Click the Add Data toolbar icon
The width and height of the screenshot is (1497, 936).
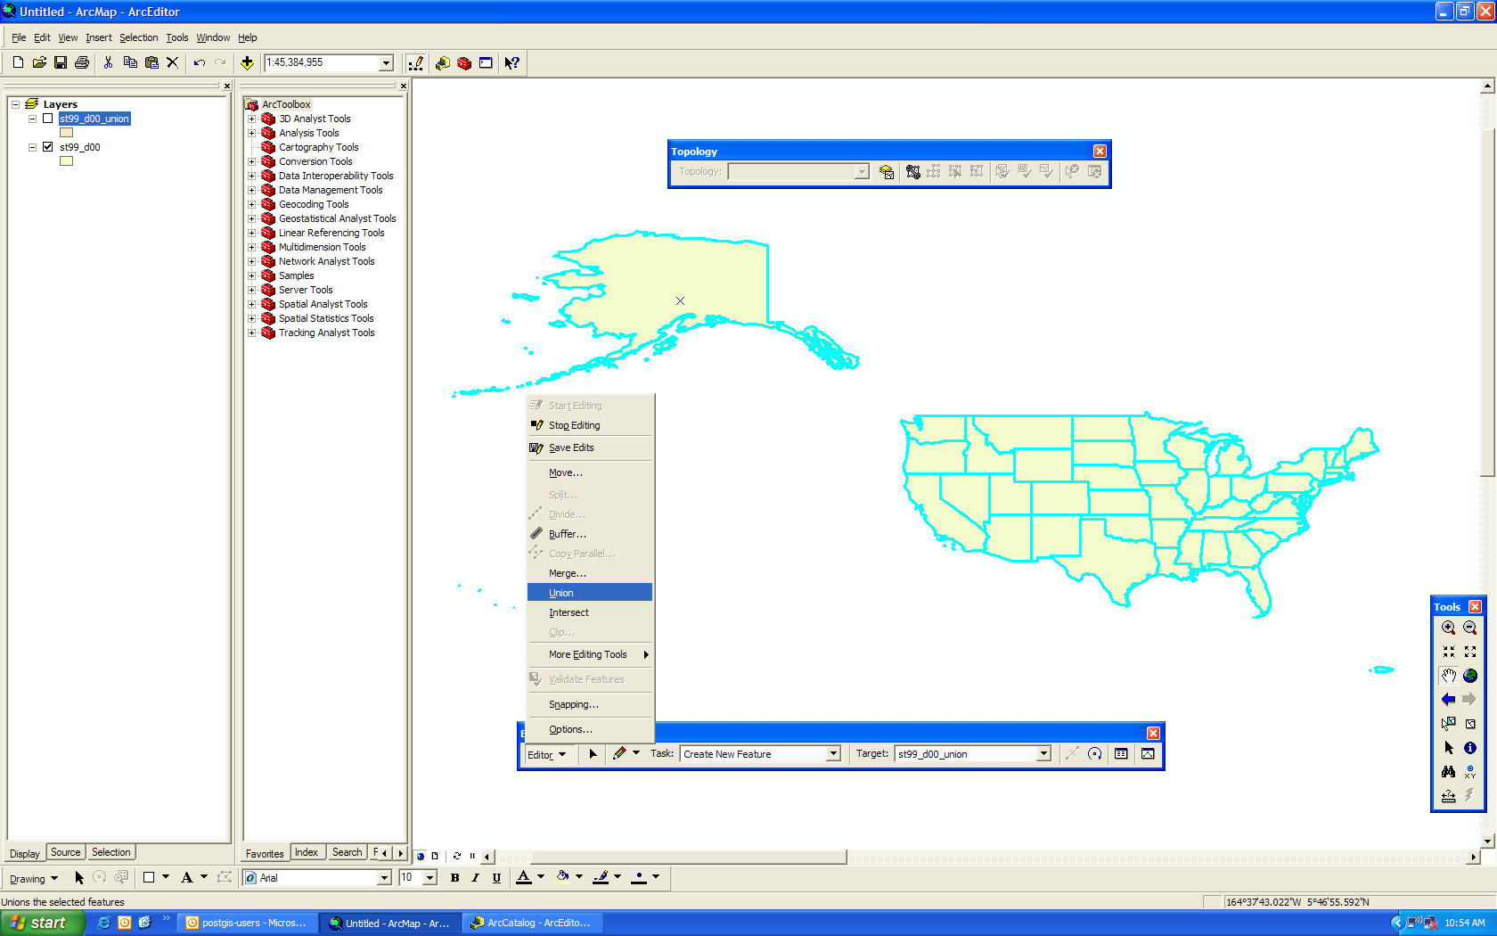247,62
